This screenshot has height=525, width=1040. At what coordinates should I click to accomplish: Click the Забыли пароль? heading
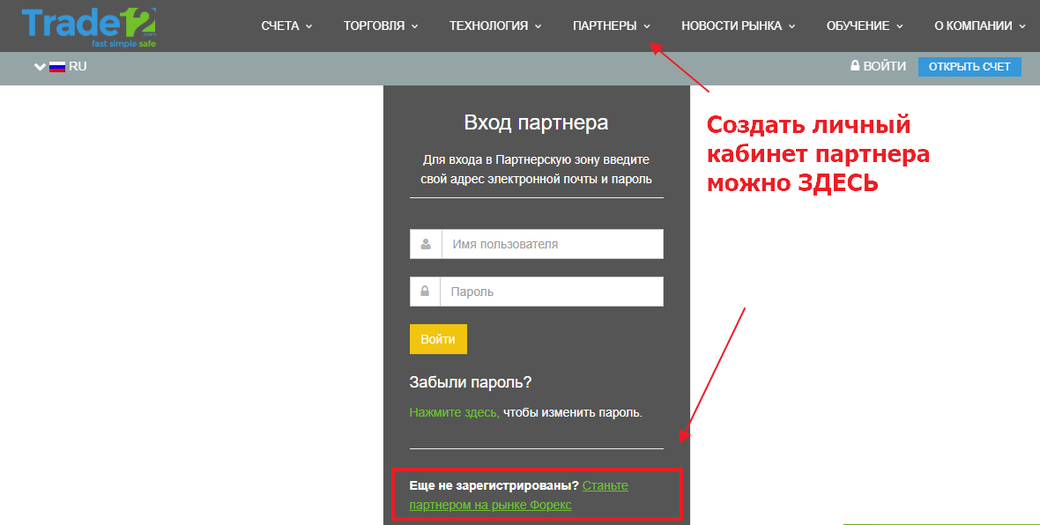click(471, 382)
